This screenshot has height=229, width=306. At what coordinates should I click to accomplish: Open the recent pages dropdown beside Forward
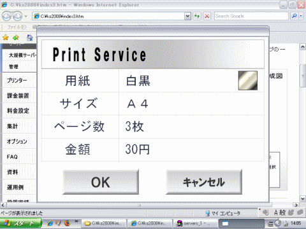click(x=25, y=16)
